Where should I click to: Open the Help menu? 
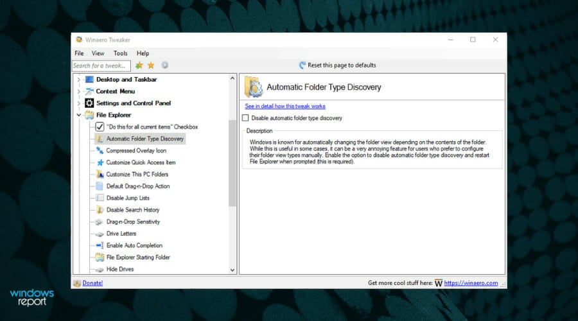[143, 53]
